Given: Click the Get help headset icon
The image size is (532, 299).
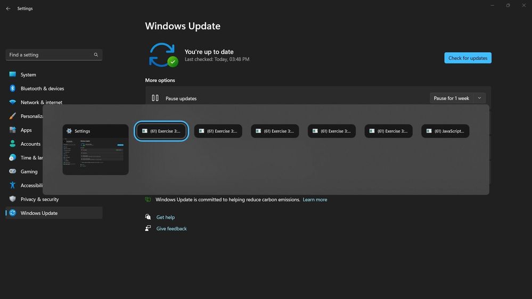Looking at the screenshot, I should coord(148,217).
